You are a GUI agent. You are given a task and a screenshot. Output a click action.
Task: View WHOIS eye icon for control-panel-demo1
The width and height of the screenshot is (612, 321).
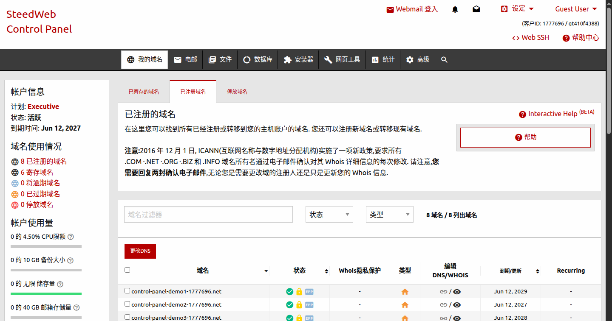pos(457,292)
